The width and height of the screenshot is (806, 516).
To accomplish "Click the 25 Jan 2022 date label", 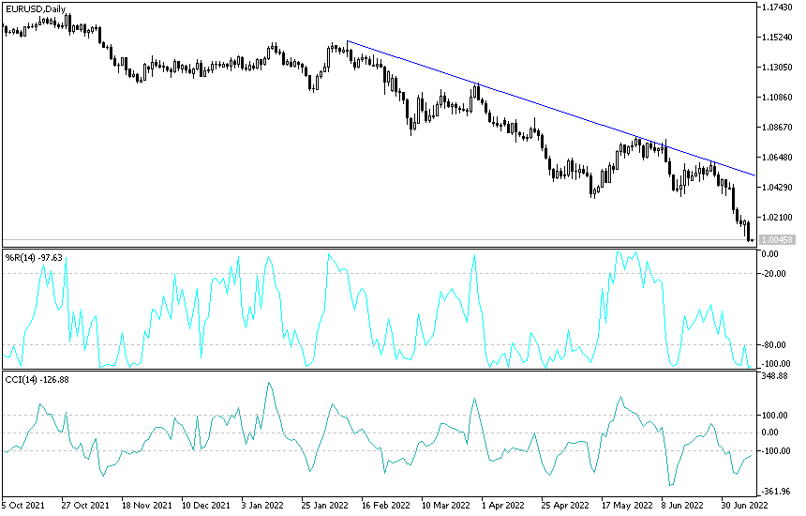I will (x=325, y=505).
